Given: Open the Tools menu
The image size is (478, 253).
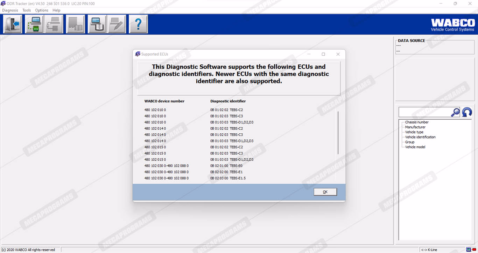Looking at the screenshot, I should tap(27, 10).
